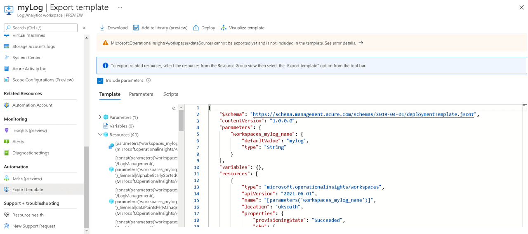Collapse the template tree pane chevron

tap(174, 108)
